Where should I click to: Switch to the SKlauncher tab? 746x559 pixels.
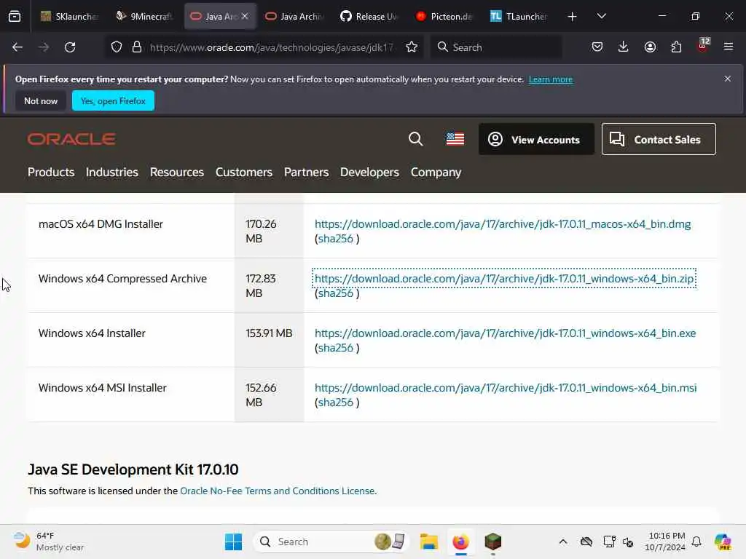pos(69,16)
